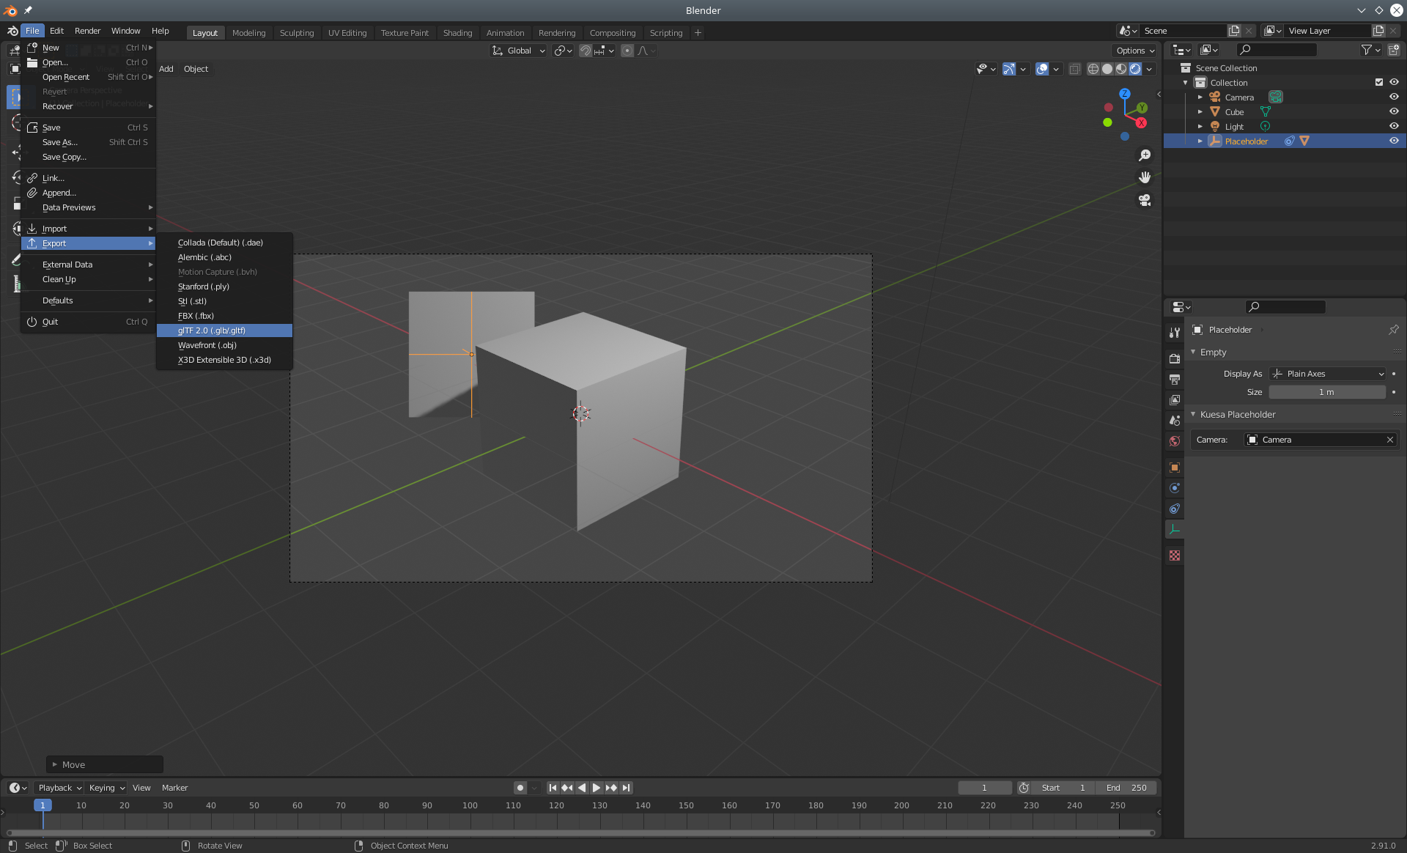Click Save As... in File menu
Image resolution: width=1407 pixels, height=853 pixels.
coord(89,142)
